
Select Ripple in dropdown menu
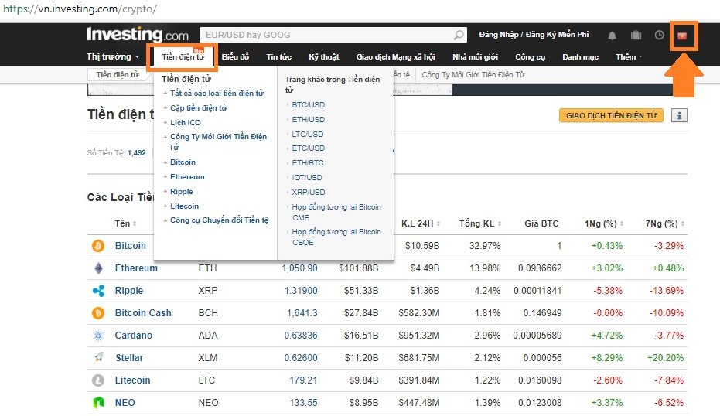tap(182, 192)
